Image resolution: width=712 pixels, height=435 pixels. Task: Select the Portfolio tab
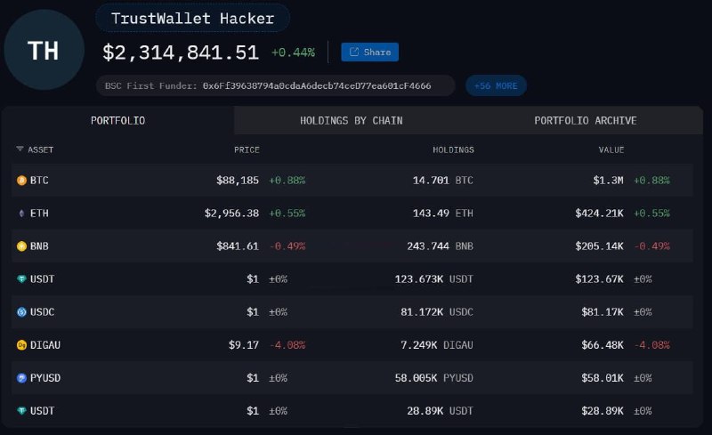(x=118, y=120)
